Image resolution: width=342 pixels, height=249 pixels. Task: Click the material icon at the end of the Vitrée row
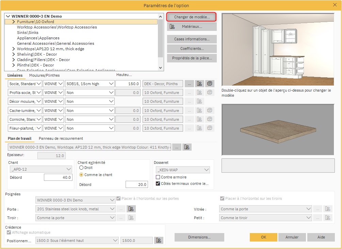click(x=328, y=209)
